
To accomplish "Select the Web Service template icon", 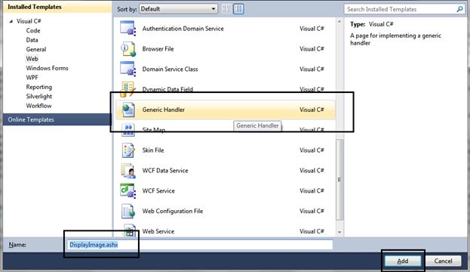I will coord(128,230).
